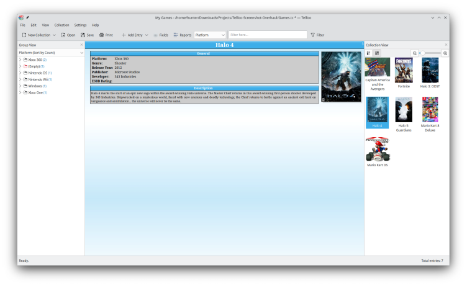The height and width of the screenshot is (286, 467).
Task: Click the New Collection toolbar icon
Action: 23,35
